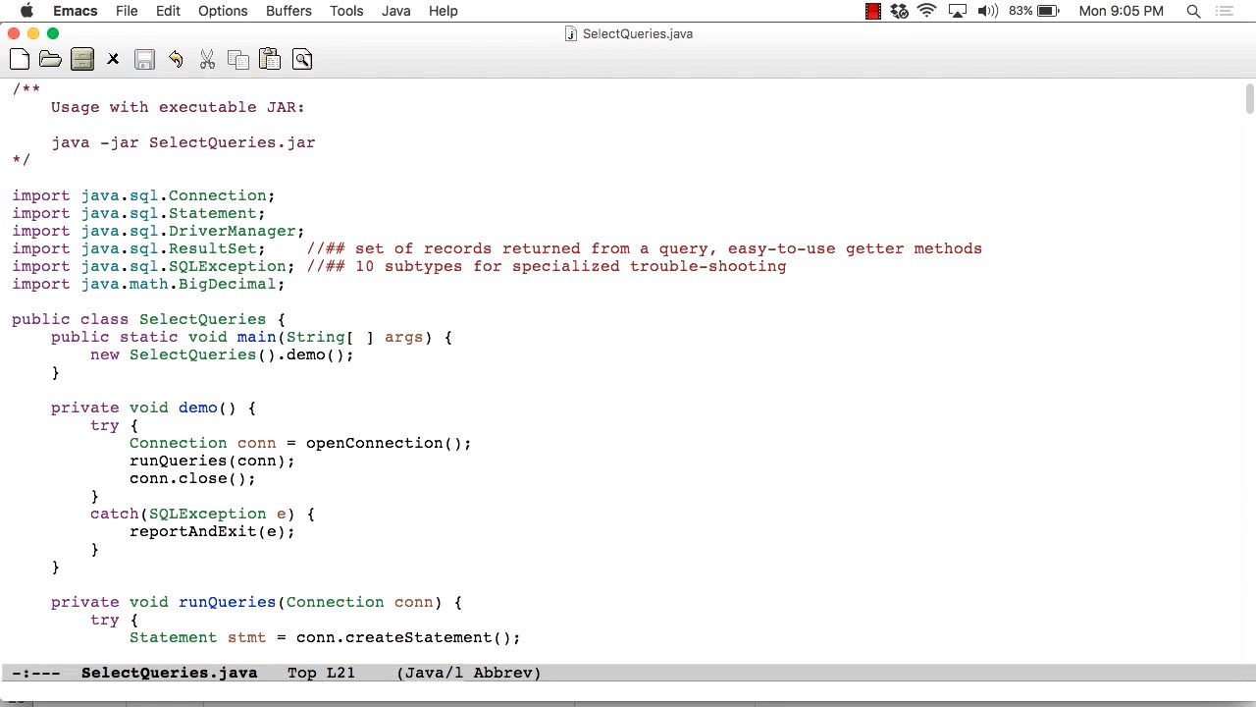
Task: Click 'public class SelectQueries' declaration
Action: pyautogui.click(x=148, y=319)
